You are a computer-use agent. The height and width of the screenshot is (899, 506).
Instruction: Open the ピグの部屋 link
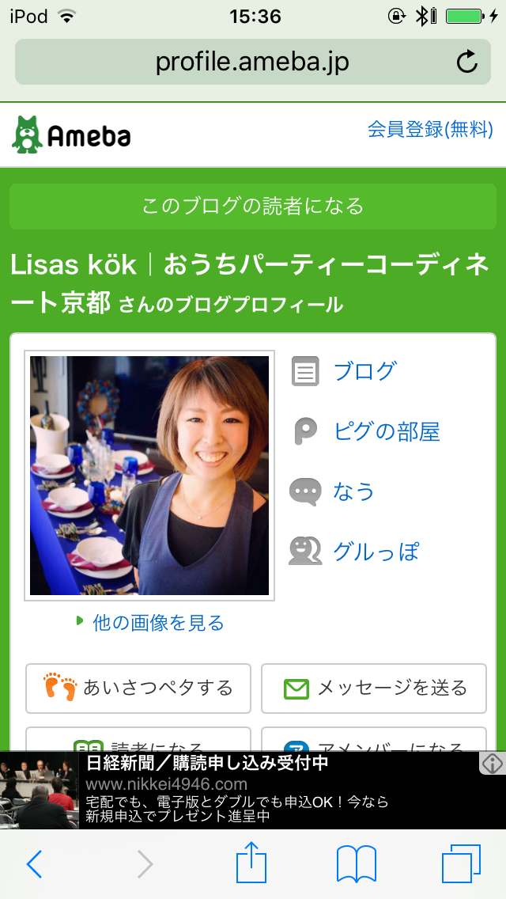(387, 432)
